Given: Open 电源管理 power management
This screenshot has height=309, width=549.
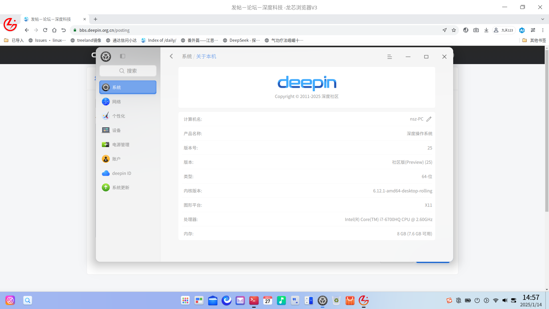Looking at the screenshot, I should (x=128, y=144).
